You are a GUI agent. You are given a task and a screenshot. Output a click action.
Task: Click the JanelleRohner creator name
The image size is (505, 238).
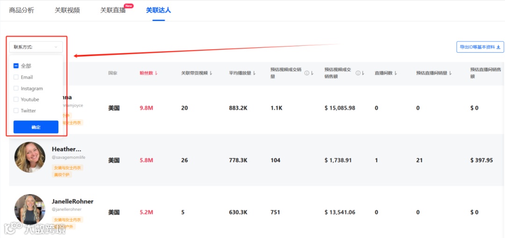(x=72, y=201)
